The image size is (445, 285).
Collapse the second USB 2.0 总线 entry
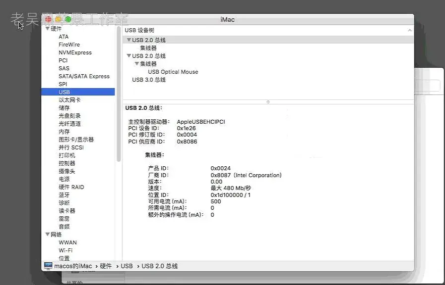point(129,56)
